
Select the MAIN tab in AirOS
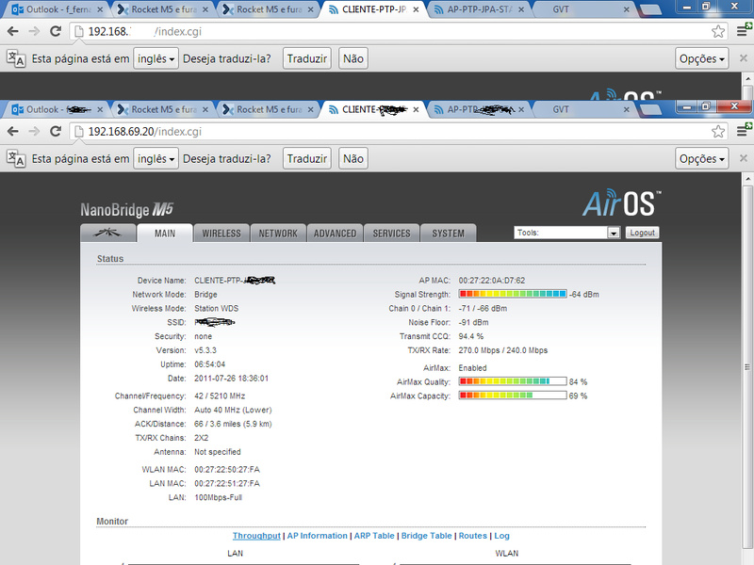(165, 233)
